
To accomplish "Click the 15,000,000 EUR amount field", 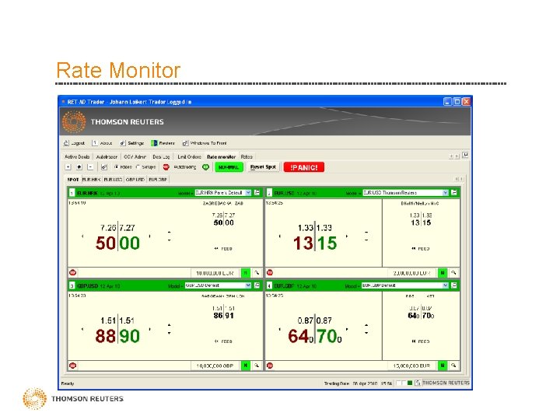I will pyautogui.click(x=412, y=366).
